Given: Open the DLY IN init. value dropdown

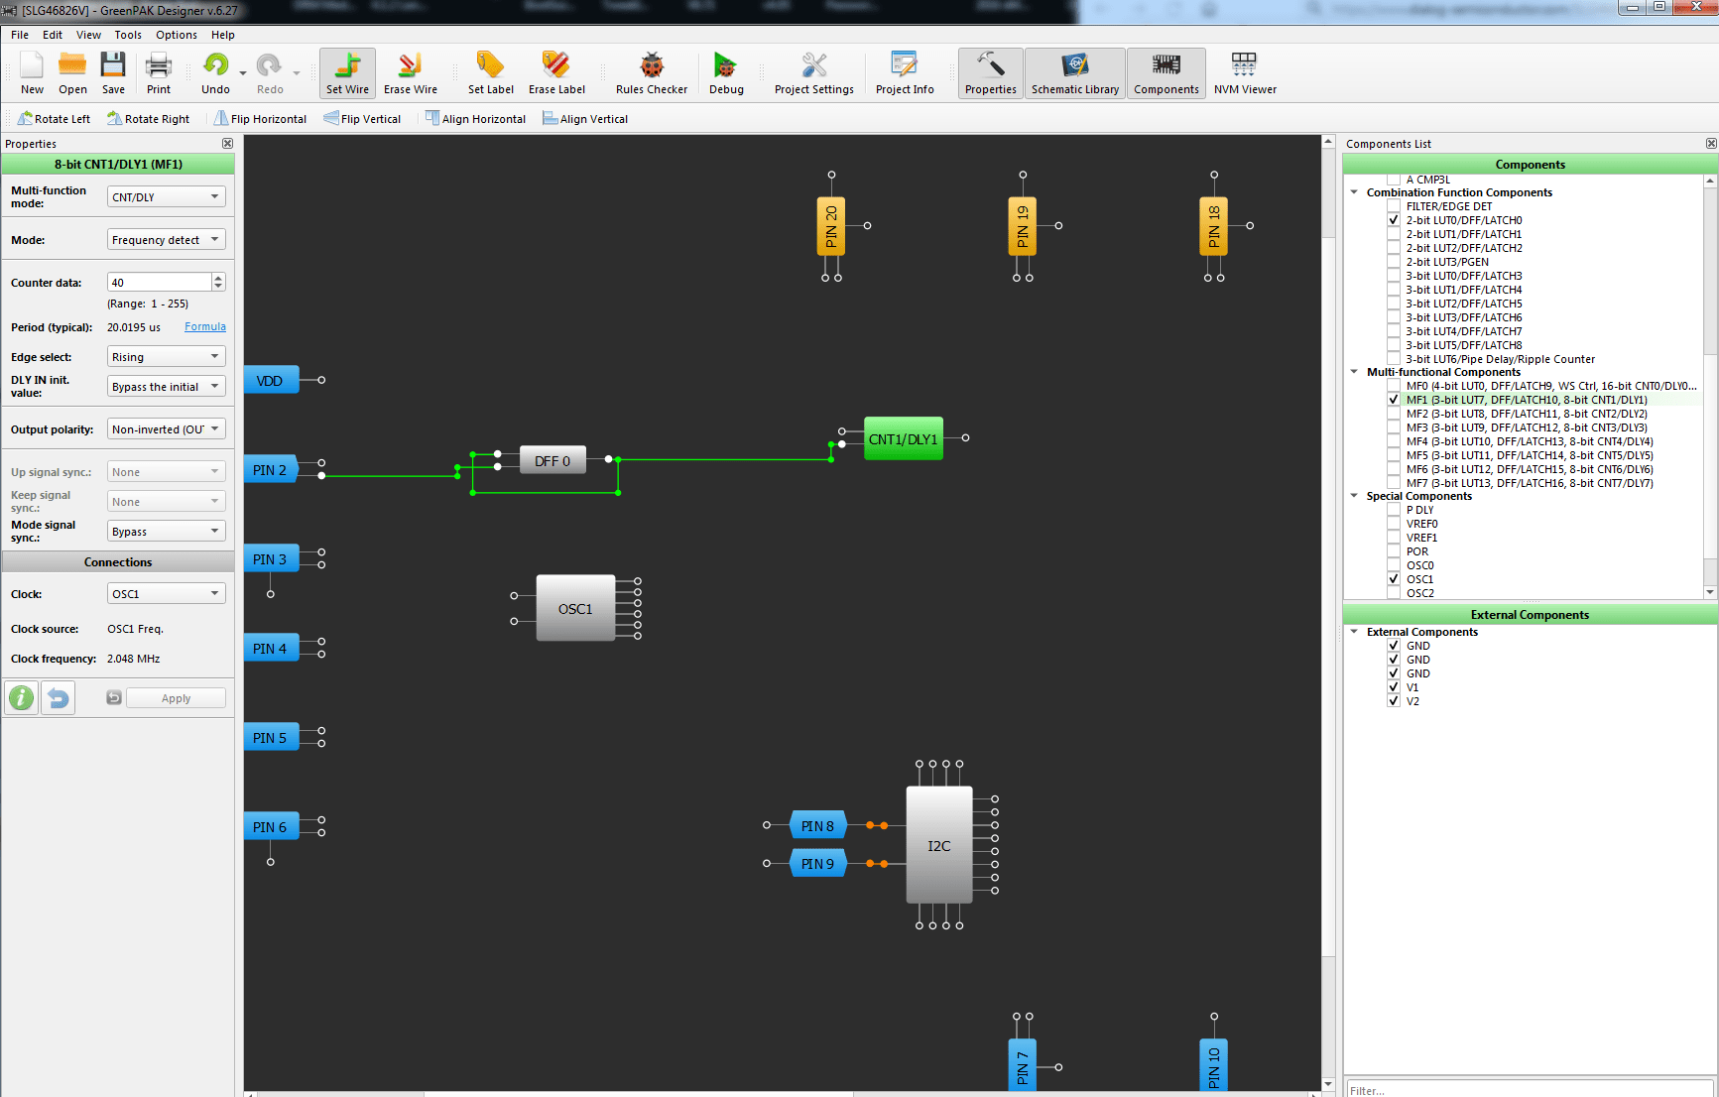Looking at the screenshot, I should (166, 387).
